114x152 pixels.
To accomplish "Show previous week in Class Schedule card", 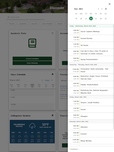I will pos(42,80).
